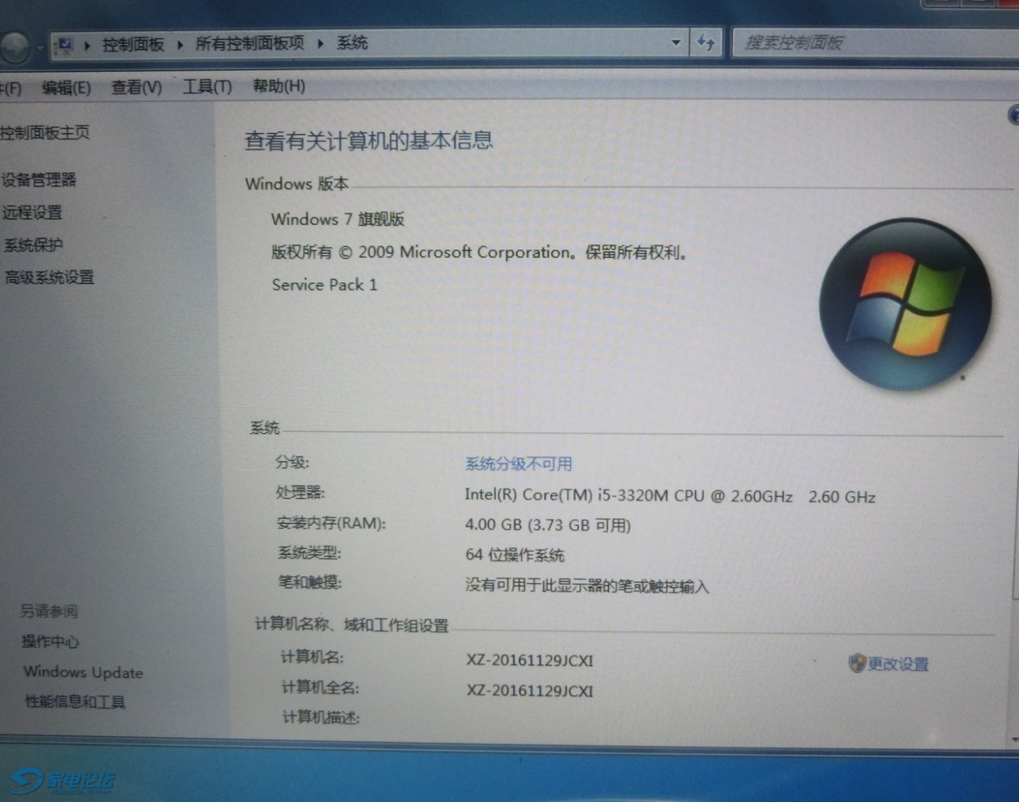The width and height of the screenshot is (1019, 802).
Task: Click the 没有可用于此显示器的笔或触控输入 value
Action: [587, 585]
